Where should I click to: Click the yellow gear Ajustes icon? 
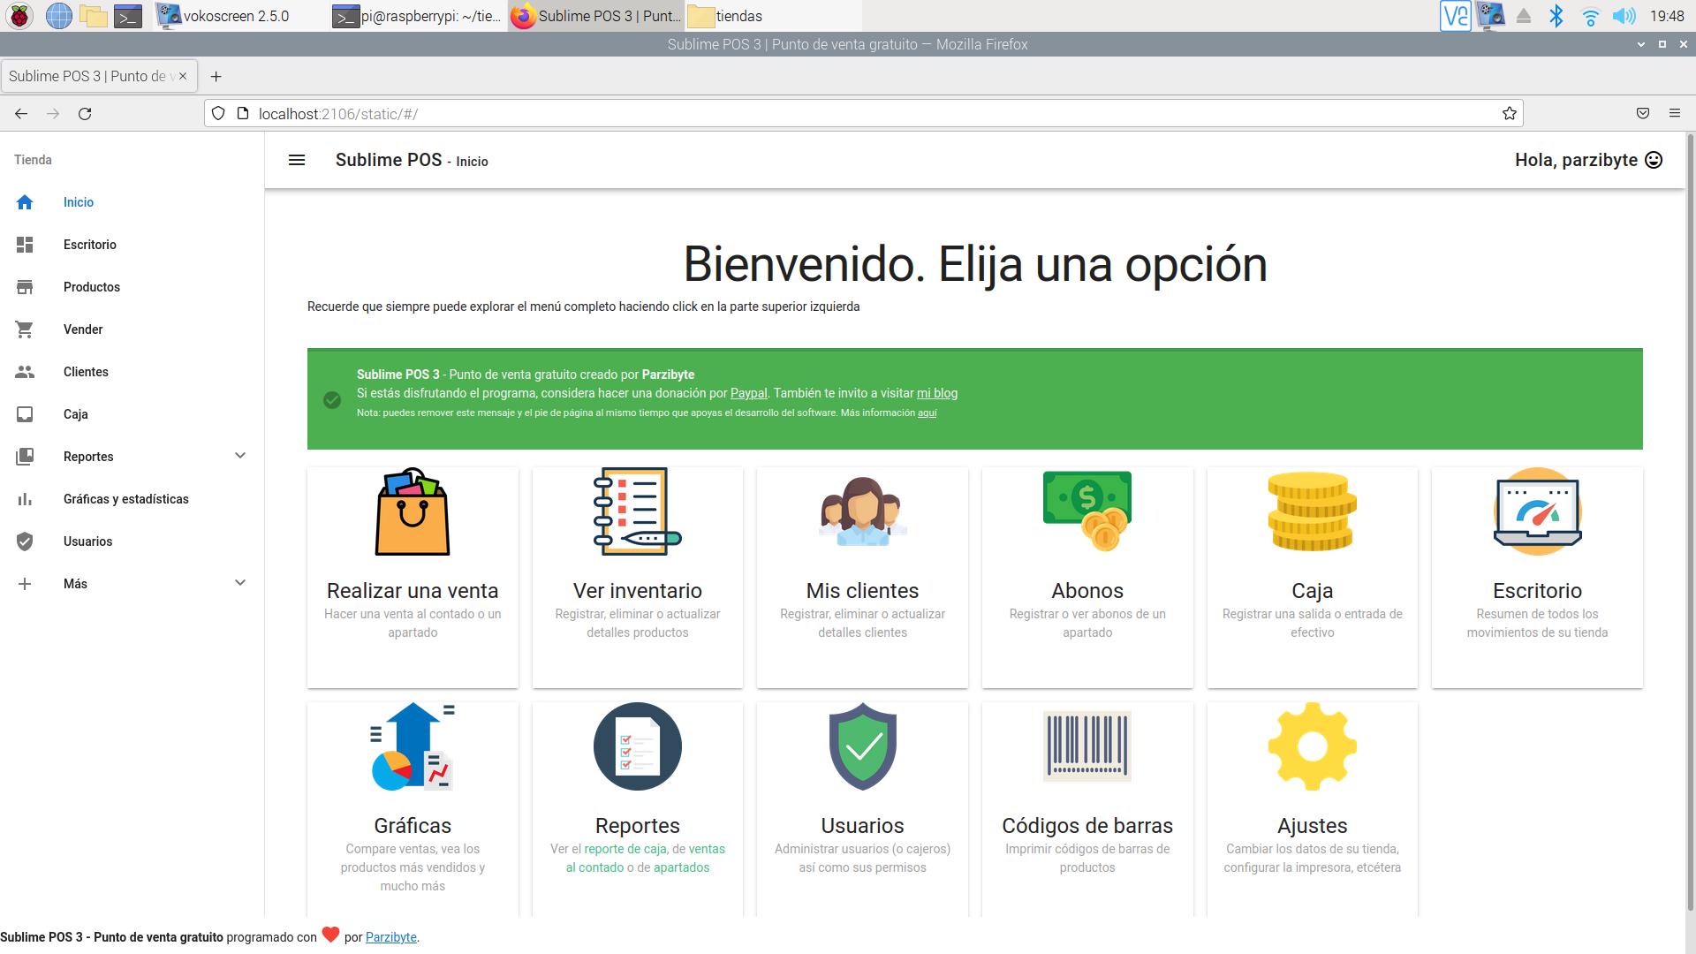click(1312, 746)
